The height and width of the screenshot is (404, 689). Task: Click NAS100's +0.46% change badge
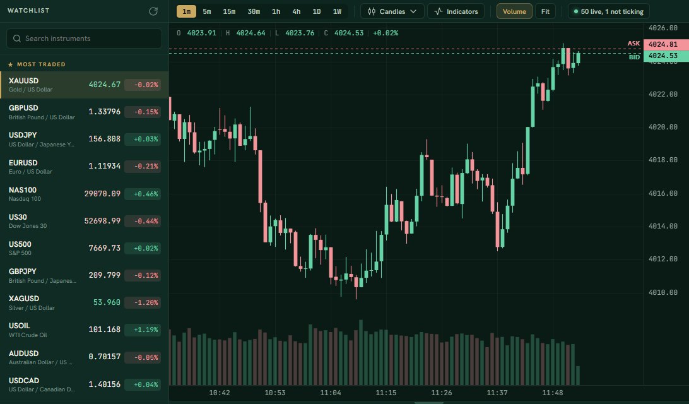click(x=143, y=194)
